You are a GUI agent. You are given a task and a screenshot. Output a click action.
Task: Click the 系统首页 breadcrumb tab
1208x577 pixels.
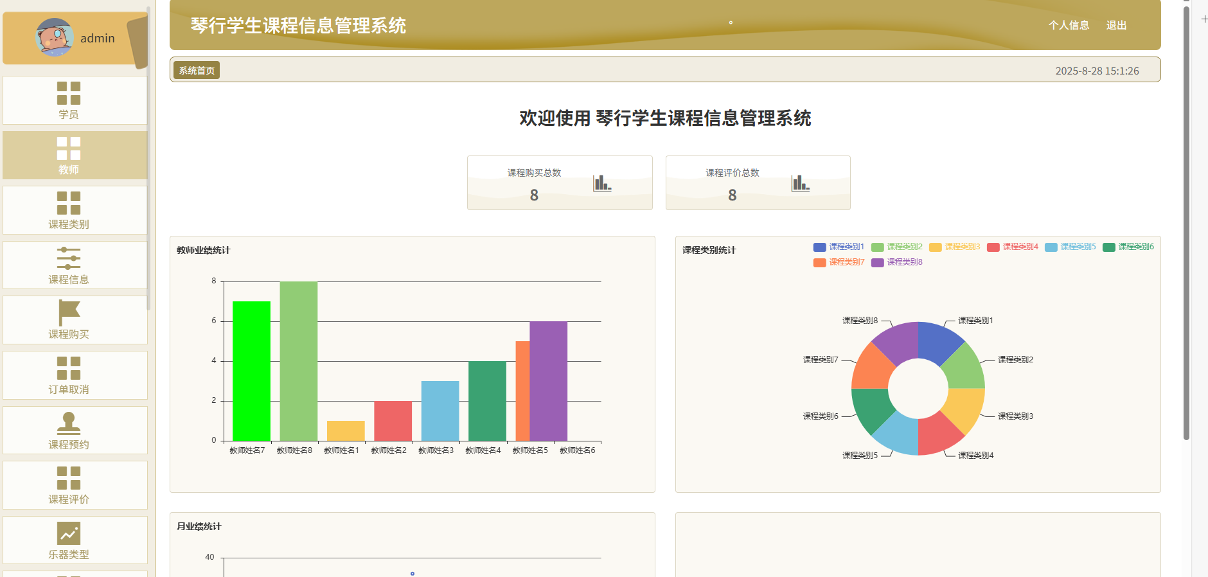(197, 70)
